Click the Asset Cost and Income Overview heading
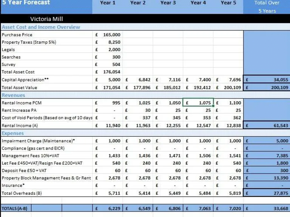This screenshot has height=217, width=290. click(x=41, y=27)
